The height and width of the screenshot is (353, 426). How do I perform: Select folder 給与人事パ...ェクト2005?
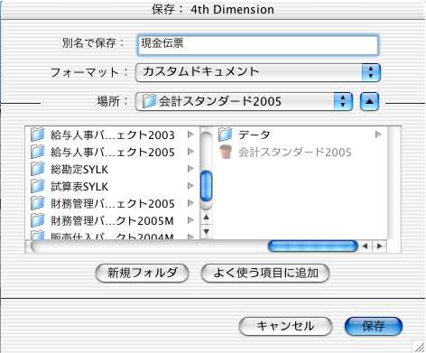coord(112,152)
